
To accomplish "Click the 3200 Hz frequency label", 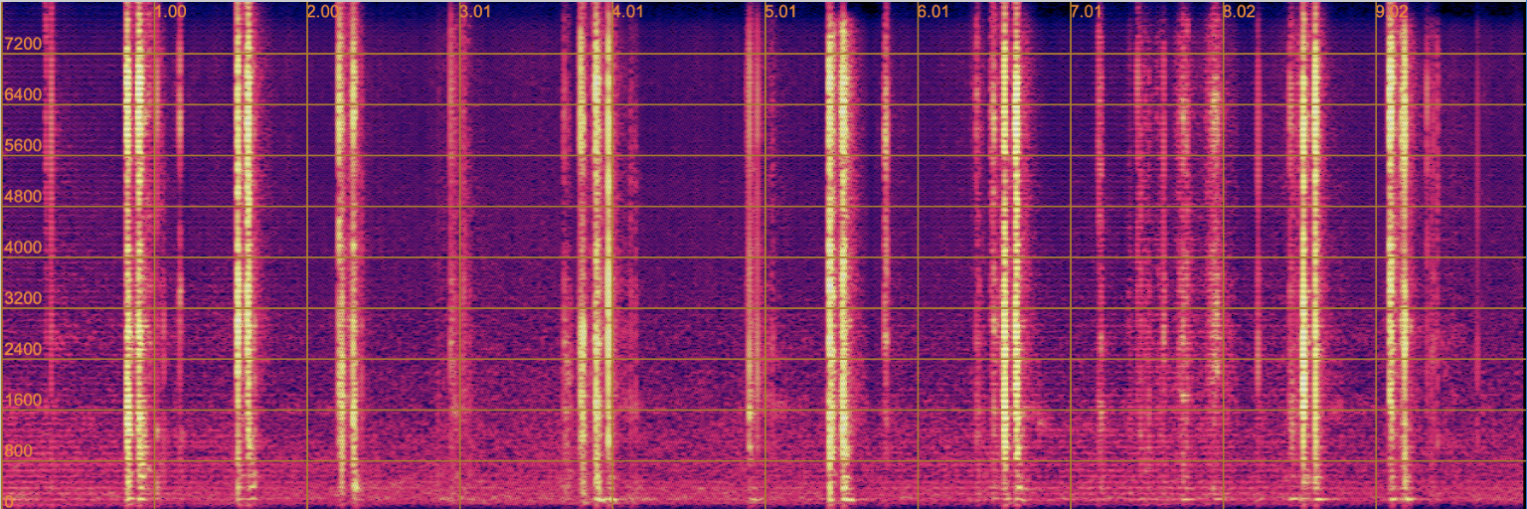I will click(x=23, y=298).
